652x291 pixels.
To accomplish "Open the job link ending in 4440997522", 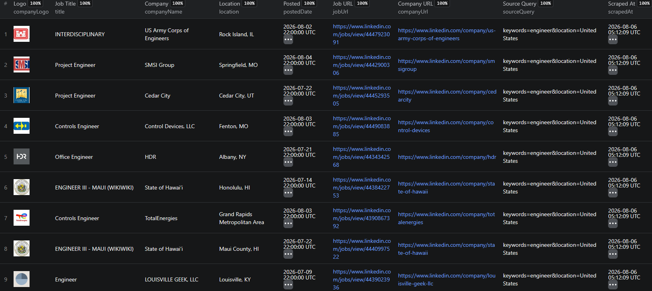I will coord(362,249).
